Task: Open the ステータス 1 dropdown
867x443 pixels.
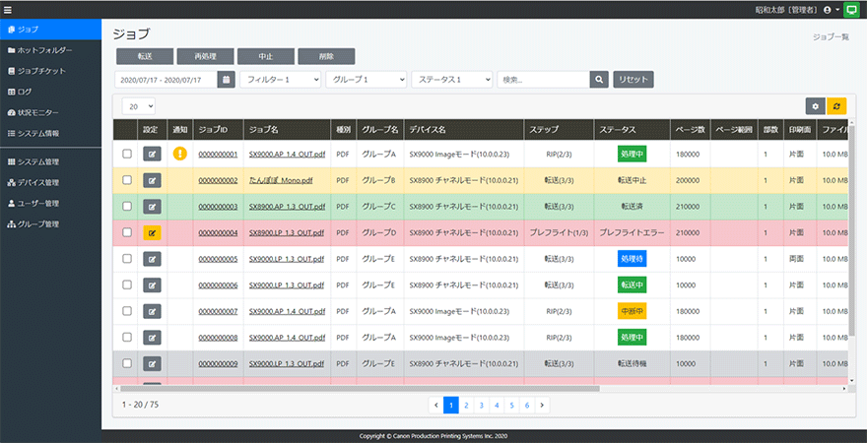Action: pyautogui.click(x=451, y=80)
